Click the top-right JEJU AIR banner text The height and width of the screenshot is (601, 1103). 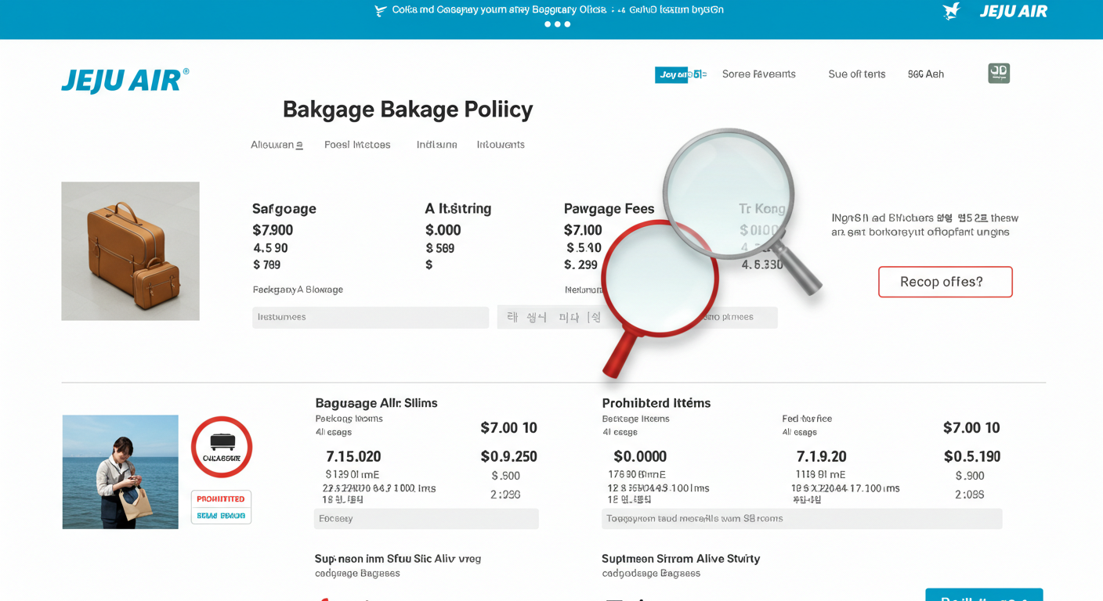pyautogui.click(x=1013, y=12)
